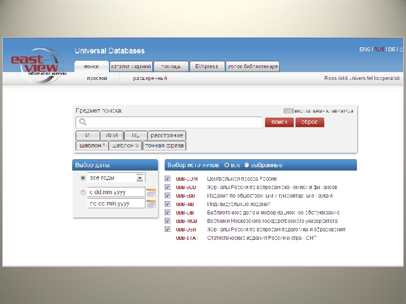Toggle the UDB-EDU checkbox
Viewport: 406px width, 304px height.
tap(167, 195)
